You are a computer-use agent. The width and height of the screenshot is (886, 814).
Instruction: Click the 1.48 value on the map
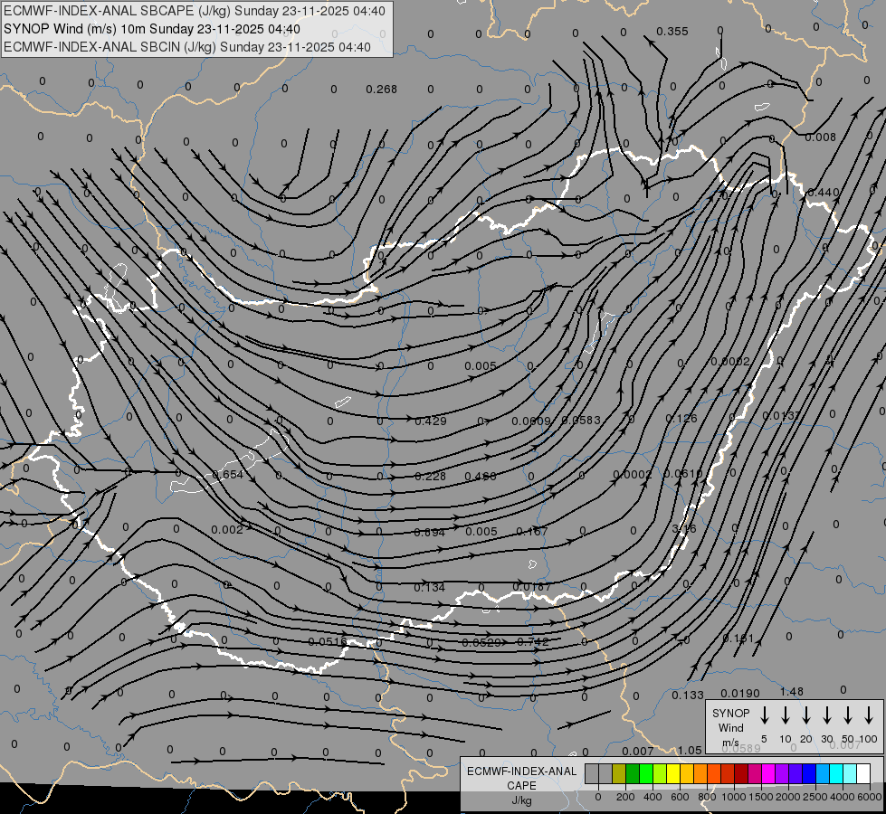(792, 692)
